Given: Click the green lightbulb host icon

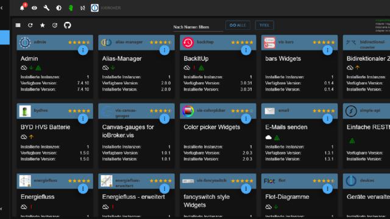Looking at the screenshot, I should [x=71, y=8].
